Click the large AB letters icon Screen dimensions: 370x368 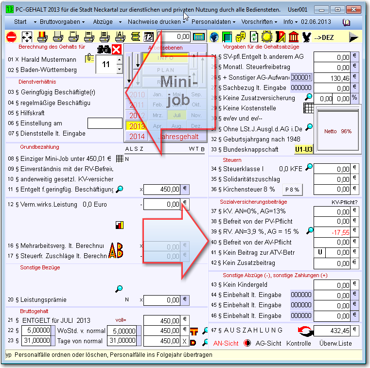[116, 250]
